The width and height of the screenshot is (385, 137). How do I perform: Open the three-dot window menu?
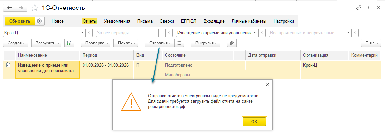[369, 8]
